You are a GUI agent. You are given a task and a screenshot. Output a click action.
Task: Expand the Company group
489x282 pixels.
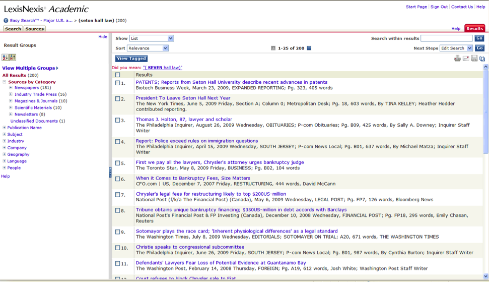(x=5, y=148)
